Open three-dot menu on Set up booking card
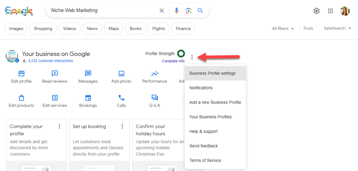 122,126
